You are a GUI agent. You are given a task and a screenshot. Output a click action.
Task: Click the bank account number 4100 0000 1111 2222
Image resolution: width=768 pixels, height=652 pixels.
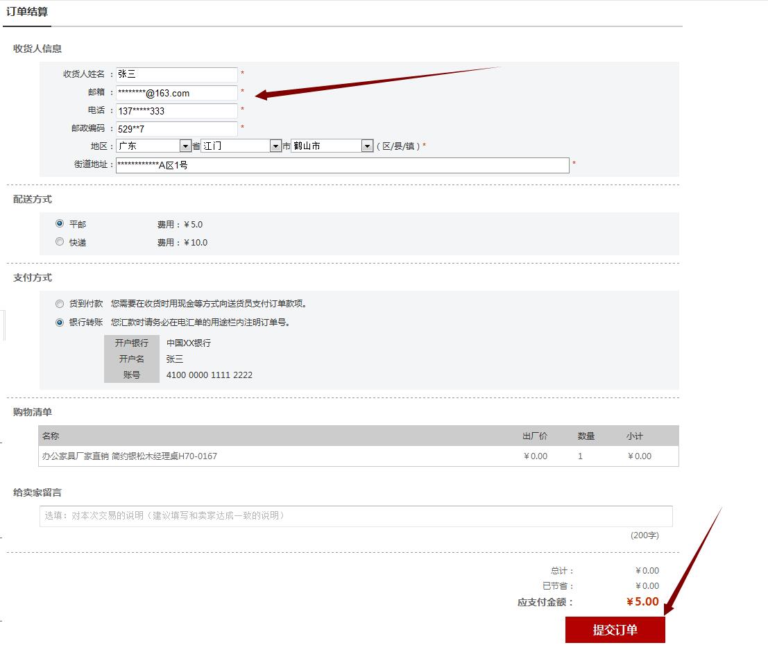click(210, 375)
